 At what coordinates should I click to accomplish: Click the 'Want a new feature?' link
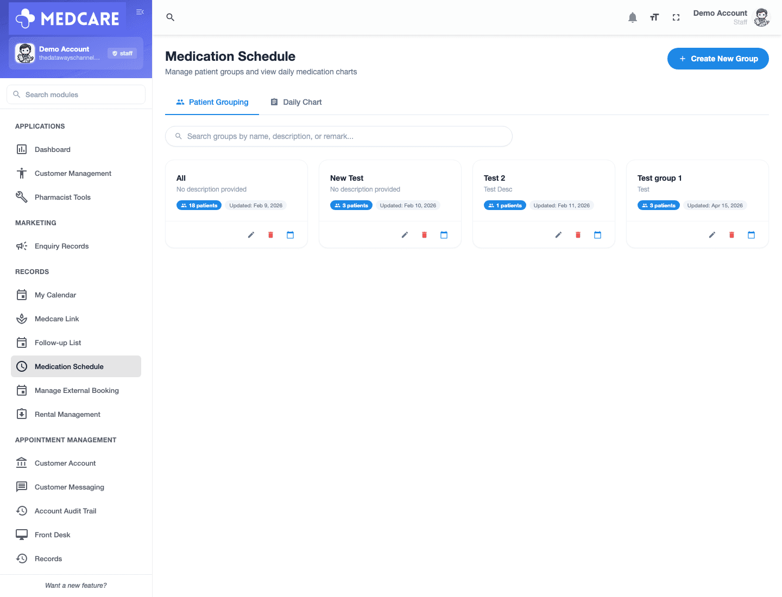76,586
